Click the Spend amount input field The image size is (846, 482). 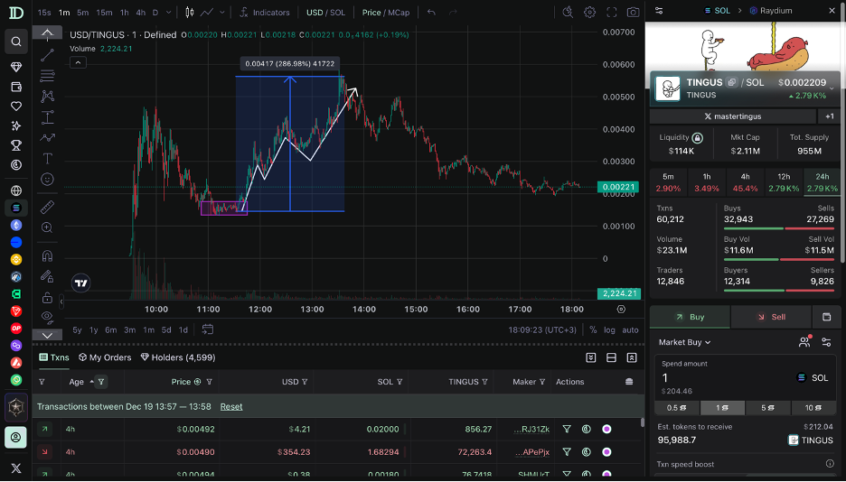pos(723,377)
